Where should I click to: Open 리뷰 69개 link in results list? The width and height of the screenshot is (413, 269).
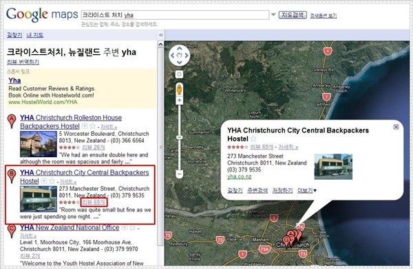93,202
